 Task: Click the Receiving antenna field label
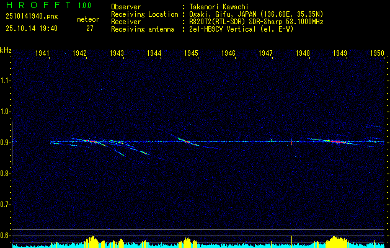pyautogui.click(x=143, y=29)
